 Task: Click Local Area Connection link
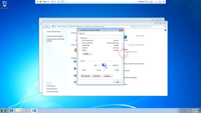click(x=131, y=52)
